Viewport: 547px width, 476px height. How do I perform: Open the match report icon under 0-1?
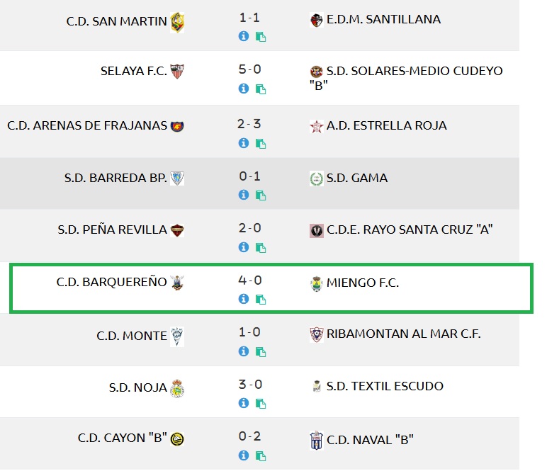click(260, 195)
